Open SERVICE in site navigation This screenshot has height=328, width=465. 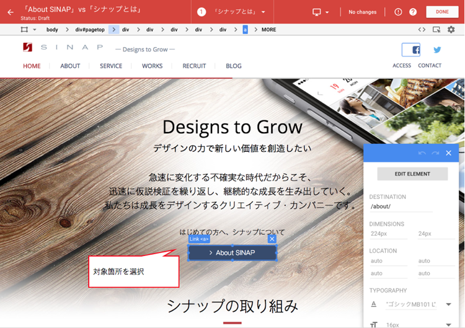pyautogui.click(x=111, y=66)
